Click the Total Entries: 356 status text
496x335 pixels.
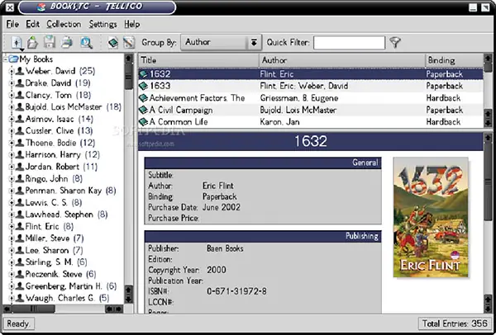click(x=455, y=323)
